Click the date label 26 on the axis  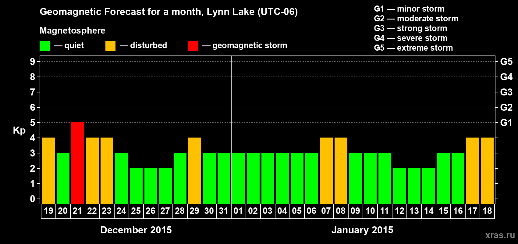point(151,211)
